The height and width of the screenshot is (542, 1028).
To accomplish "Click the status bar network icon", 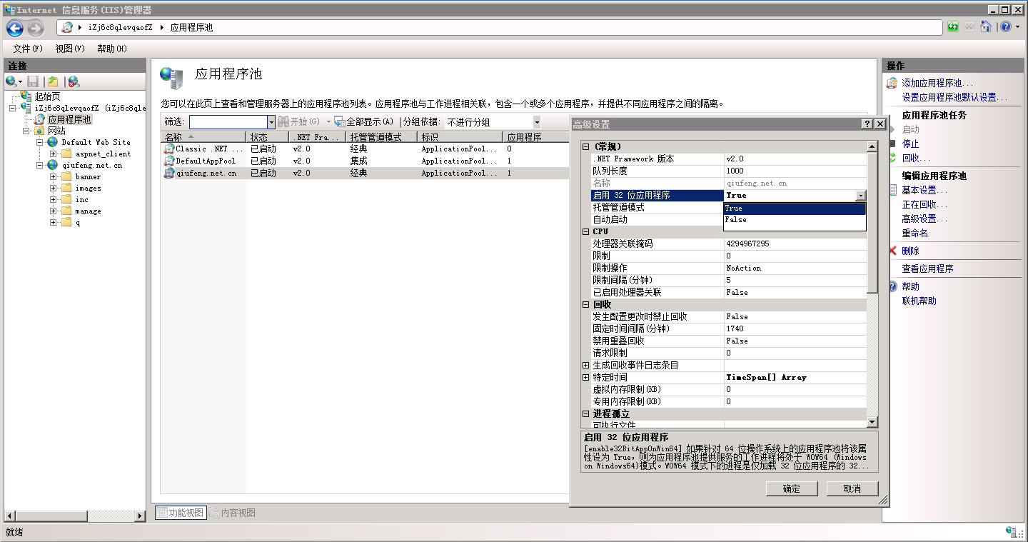I will pos(1012,532).
